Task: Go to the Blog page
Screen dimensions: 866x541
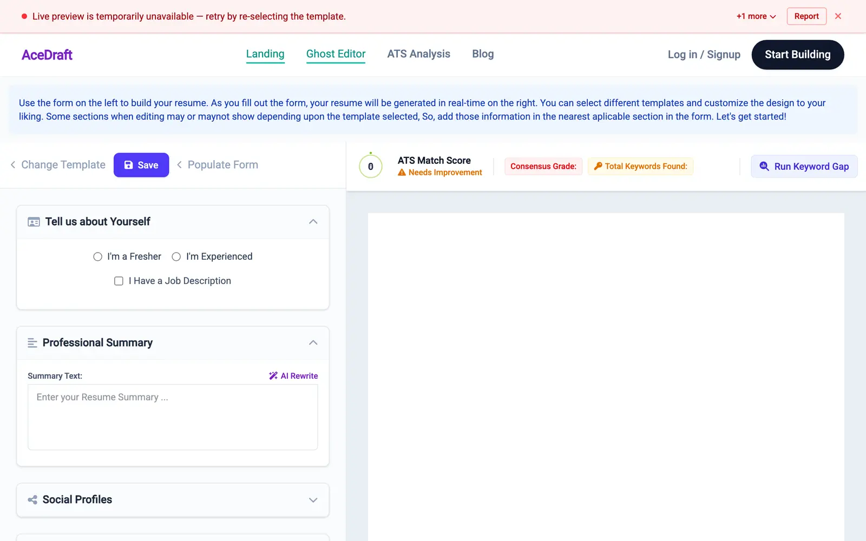Action: click(483, 54)
